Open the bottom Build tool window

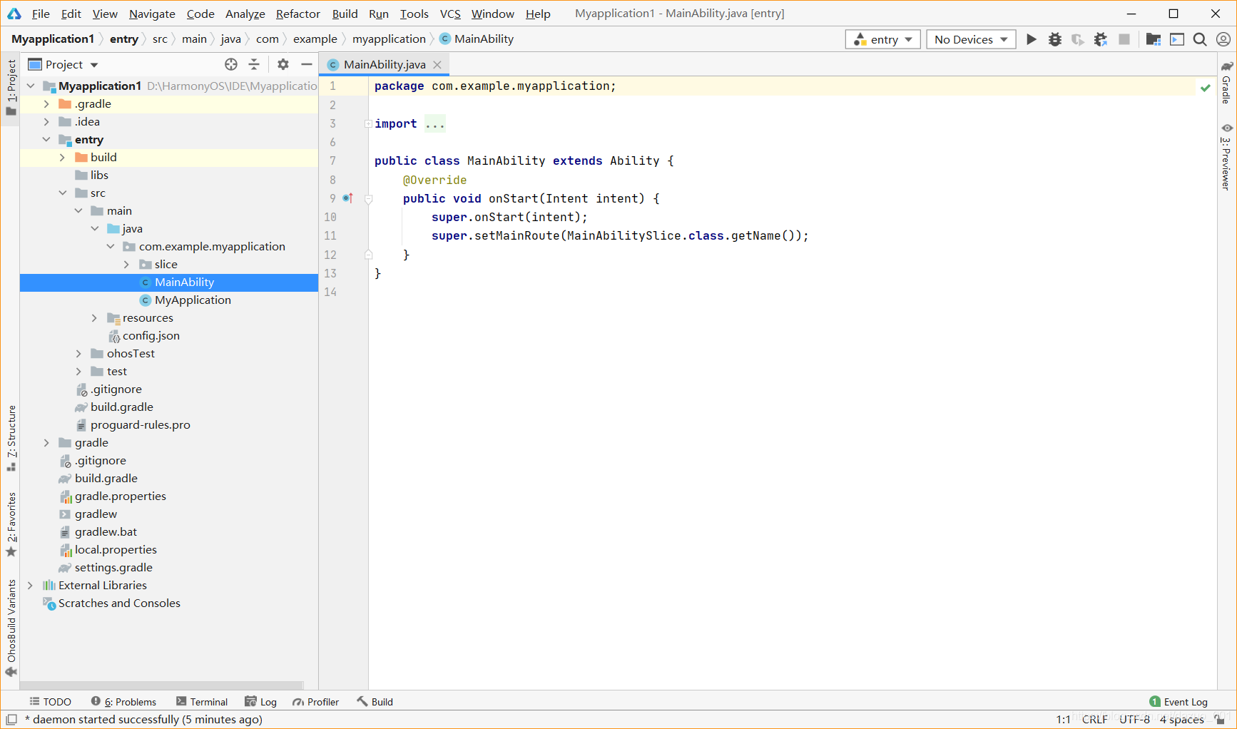[x=375, y=702]
